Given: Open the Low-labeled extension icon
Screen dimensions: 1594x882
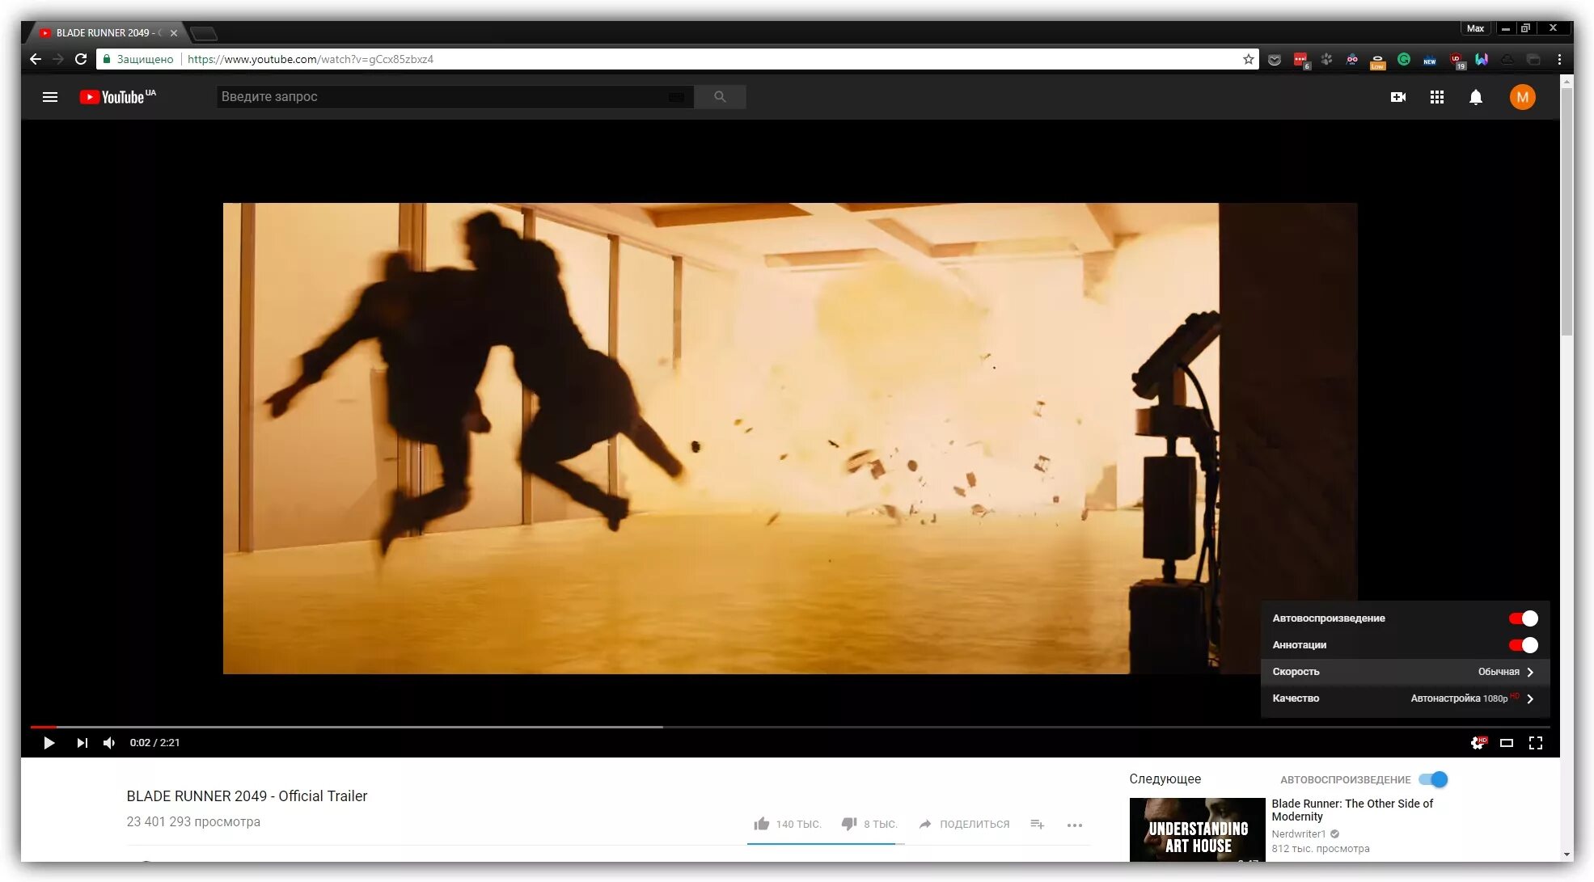Looking at the screenshot, I should (1378, 60).
